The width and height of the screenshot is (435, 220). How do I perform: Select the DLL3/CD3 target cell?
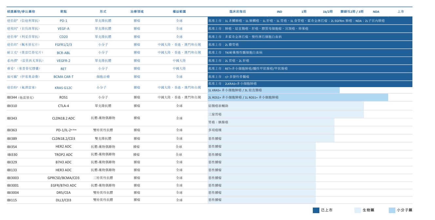[64, 200]
